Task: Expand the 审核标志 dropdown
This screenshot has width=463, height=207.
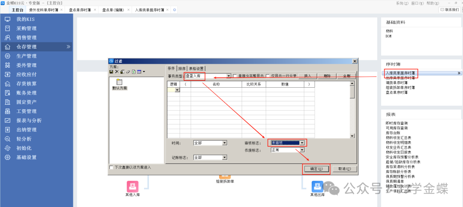Action: pyautogui.click(x=302, y=143)
